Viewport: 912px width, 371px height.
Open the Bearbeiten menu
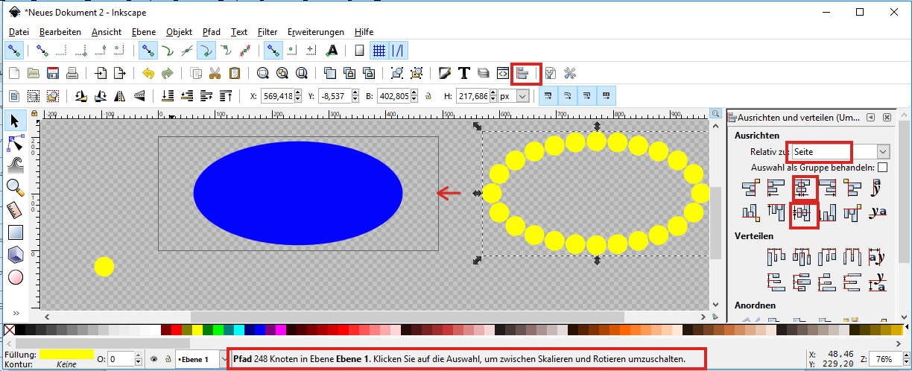tap(60, 32)
